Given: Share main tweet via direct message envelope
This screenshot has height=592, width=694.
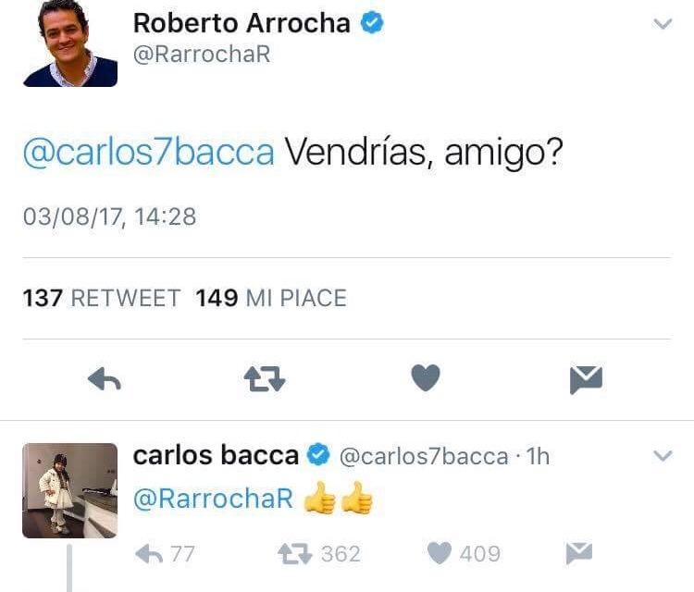Looking at the screenshot, I should point(586,379).
